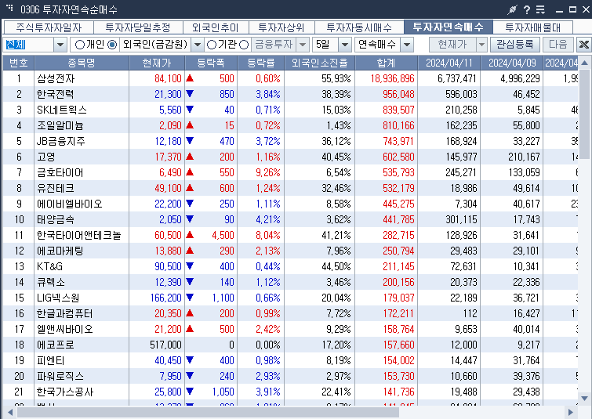Select the 고영 stock name

(x=45, y=157)
